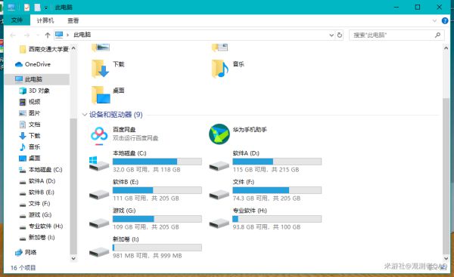Select 文档 in the sidebar

click(x=34, y=125)
